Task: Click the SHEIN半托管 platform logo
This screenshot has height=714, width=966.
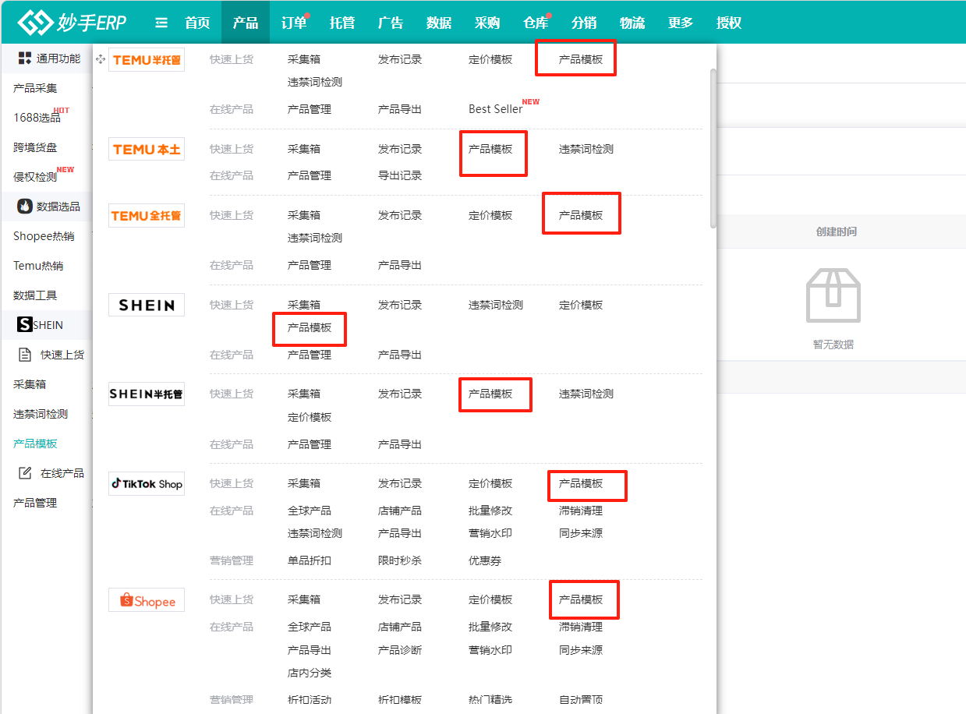Action: click(x=147, y=394)
